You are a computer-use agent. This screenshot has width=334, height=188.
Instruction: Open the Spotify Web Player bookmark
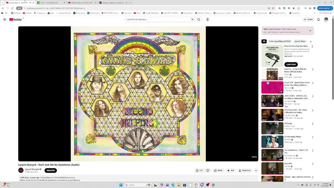pyautogui.click(x=151, y=13)
